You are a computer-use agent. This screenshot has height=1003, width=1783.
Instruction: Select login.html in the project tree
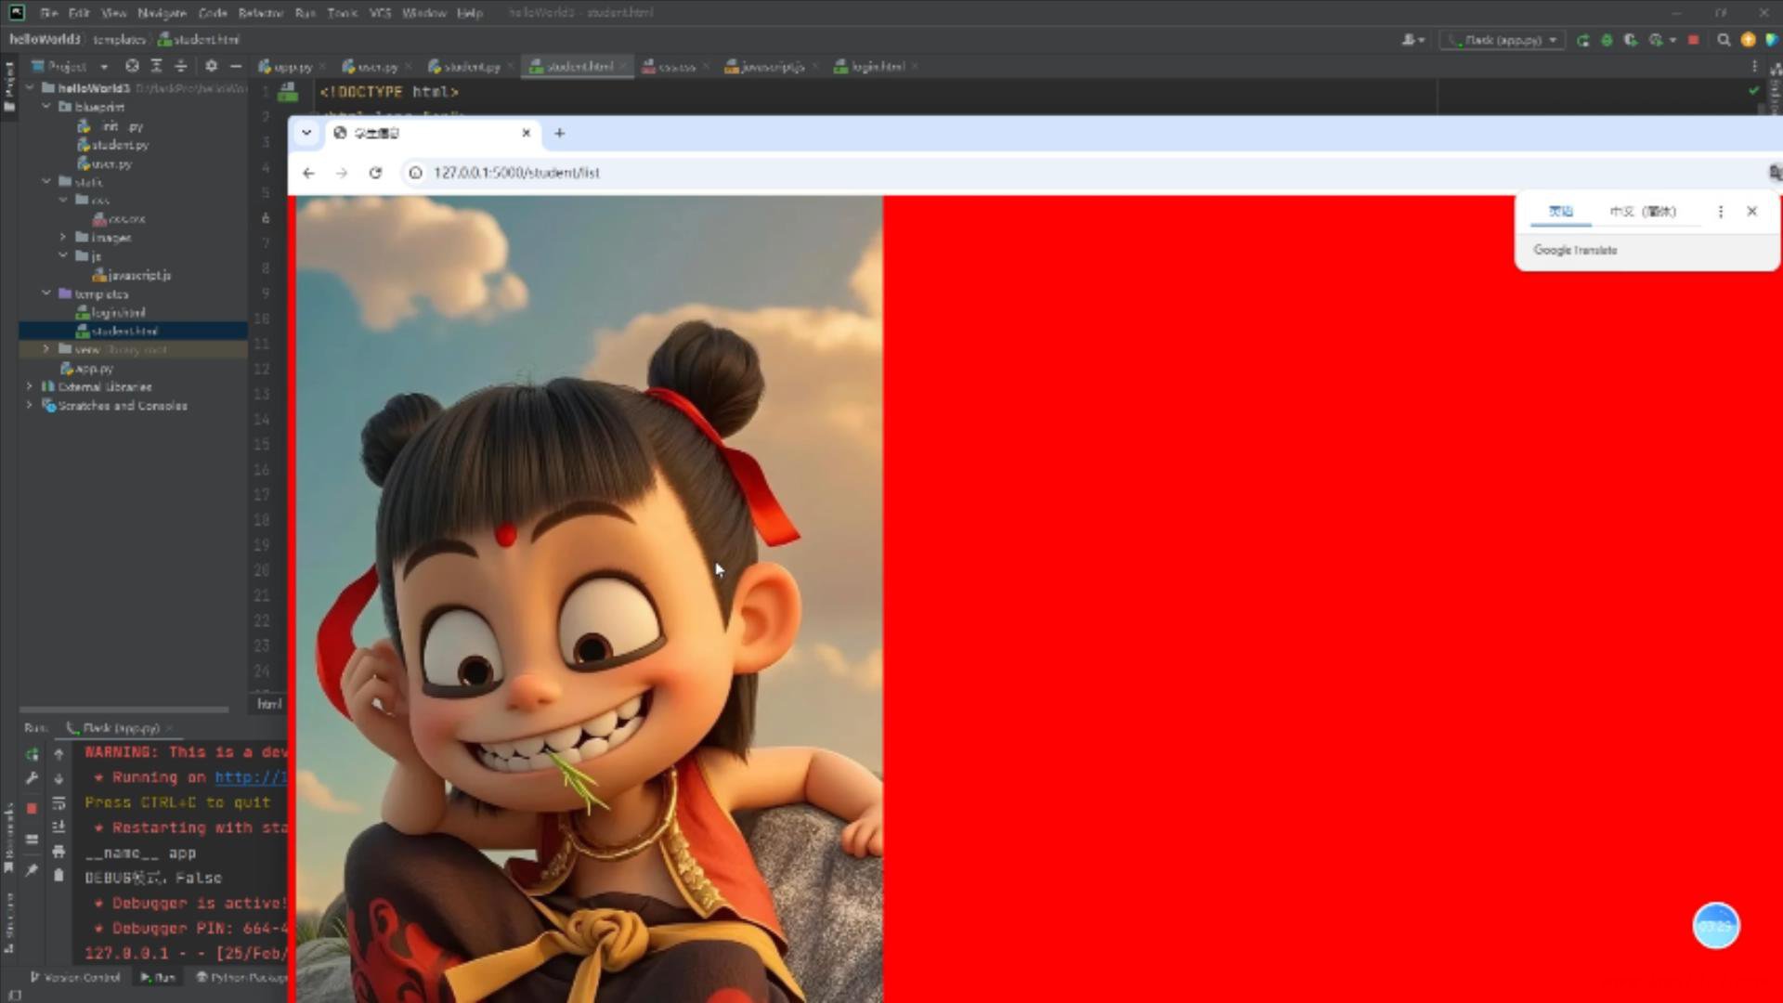pos(111,312)
